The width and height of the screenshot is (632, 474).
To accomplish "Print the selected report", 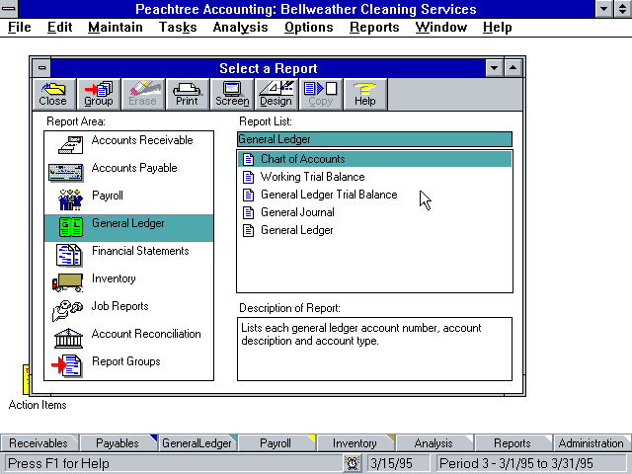I will [187, 95].
